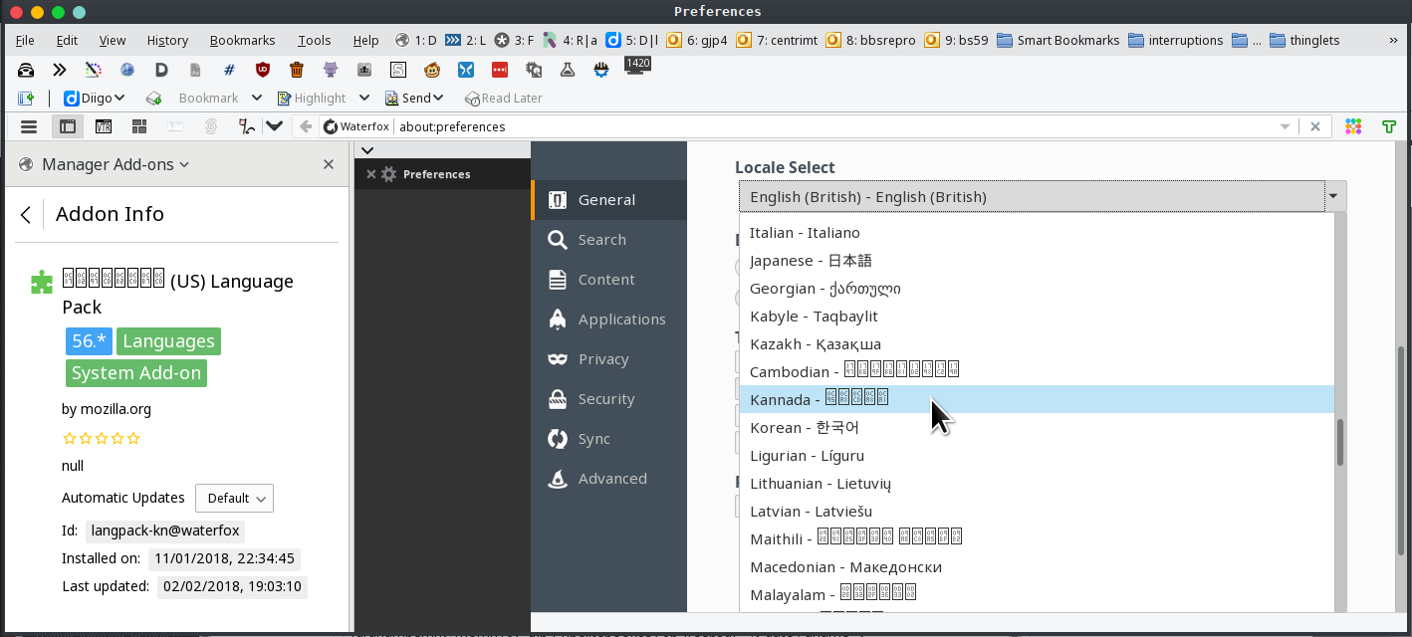Expand the Diigo Bookmark dropdown arrow
The image size is (1412, 637).
[256, 98]
